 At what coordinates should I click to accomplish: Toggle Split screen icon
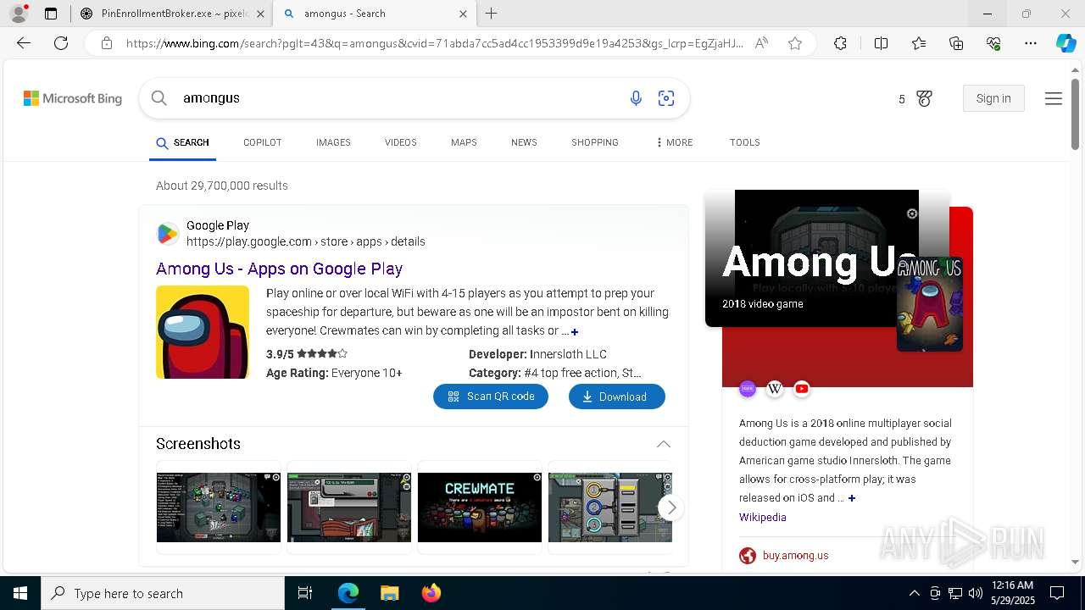tap(881, 43)
